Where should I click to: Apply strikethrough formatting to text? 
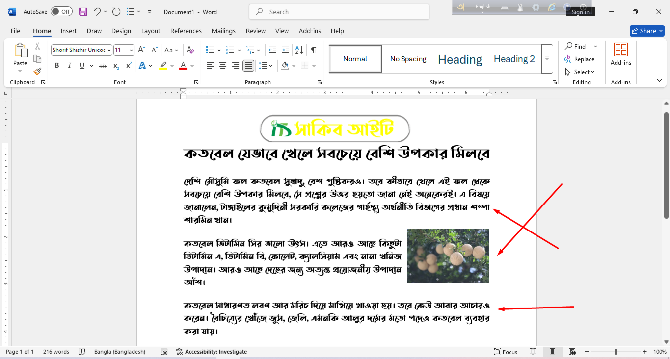tap(103, 66)
